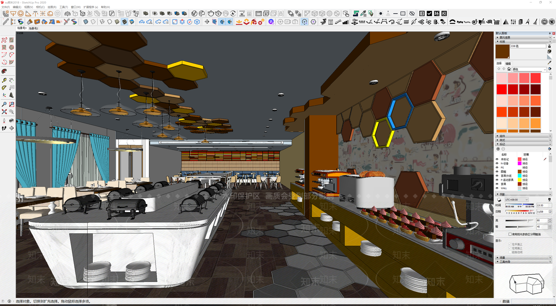Screen dimensions: 556x306
Task: Expand the 样式 panel
Action: [x=524, y=140]
